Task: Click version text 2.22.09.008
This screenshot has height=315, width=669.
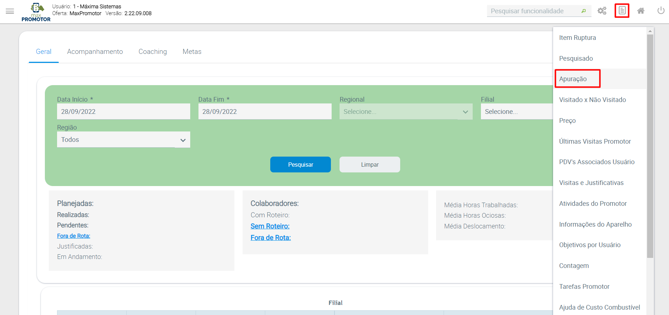Action: pyautogui.click(x=138, y=13)
